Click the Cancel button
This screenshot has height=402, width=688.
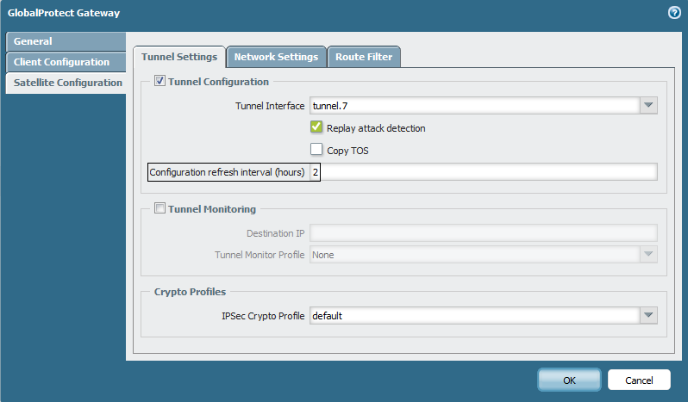point(639,380)
